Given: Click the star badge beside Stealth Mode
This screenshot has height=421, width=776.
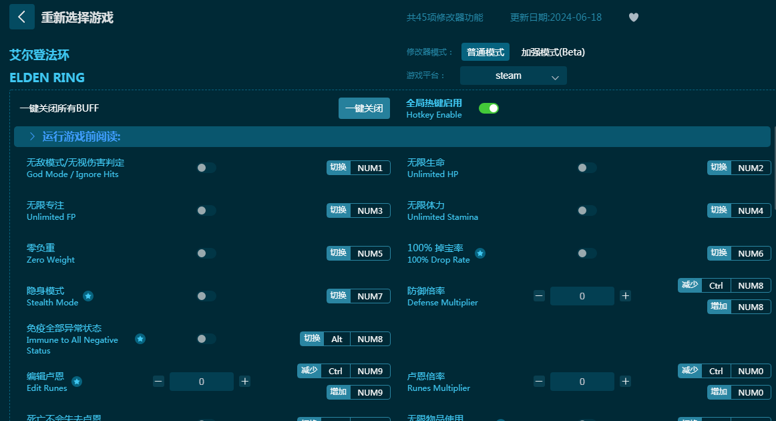Looking at the screenshot, I should click(x=88, y=296).
